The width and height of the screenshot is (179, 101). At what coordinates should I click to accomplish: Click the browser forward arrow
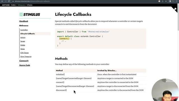6,1
